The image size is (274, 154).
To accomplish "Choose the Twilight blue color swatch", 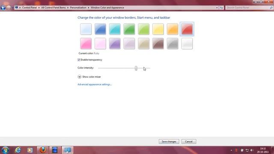I will coord(100,29).
